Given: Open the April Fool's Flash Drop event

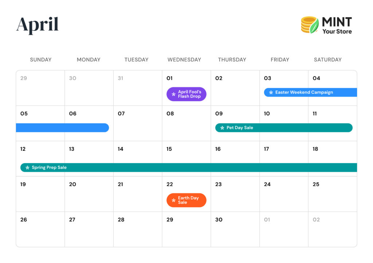Looking at the screenshot, I should point(189,94).
